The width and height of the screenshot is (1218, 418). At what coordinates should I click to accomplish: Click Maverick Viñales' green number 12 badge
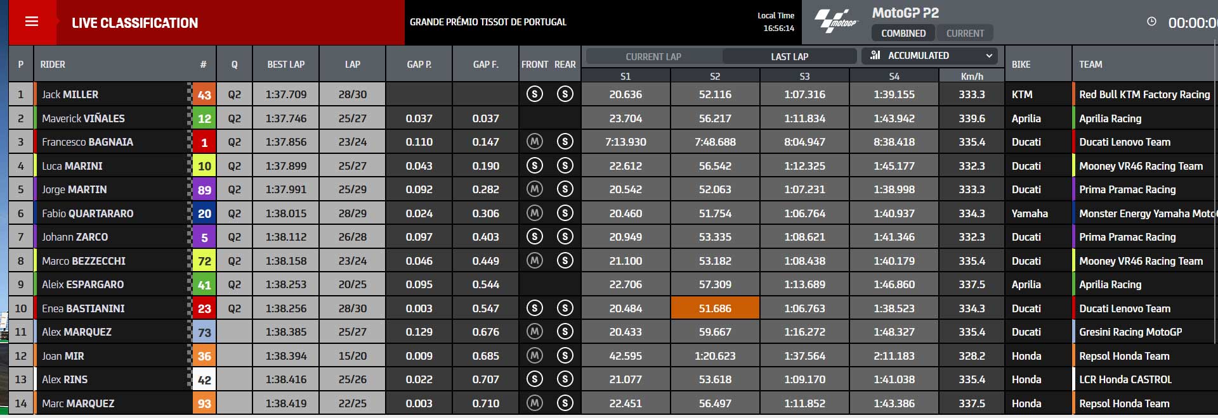(204, 118)
